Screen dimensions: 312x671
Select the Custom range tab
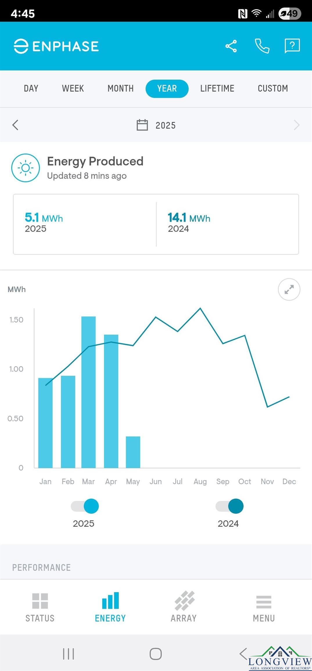[273, 89]
